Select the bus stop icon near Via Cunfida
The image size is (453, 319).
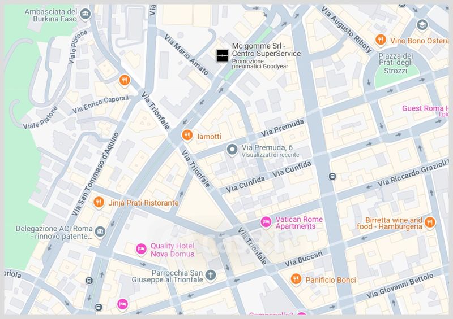pyautogui.click(x=332, y=176)
